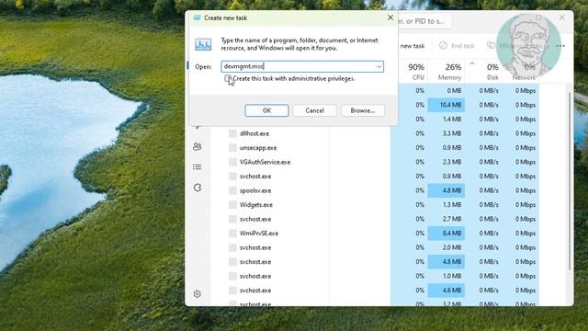The height and width of the screenshot is (331, 588).
Task: Open the Details page in Task Manager sidebar
Action: (x=198, y=166)
